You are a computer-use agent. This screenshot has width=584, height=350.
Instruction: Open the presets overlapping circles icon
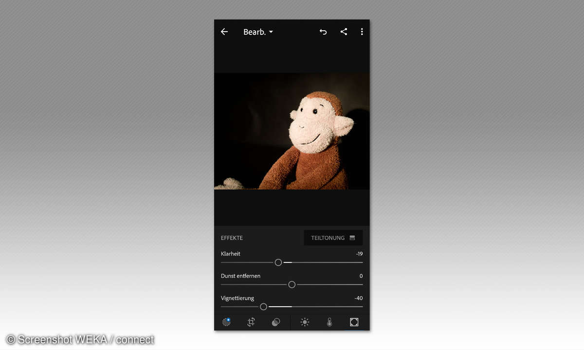tap(276, 322)
